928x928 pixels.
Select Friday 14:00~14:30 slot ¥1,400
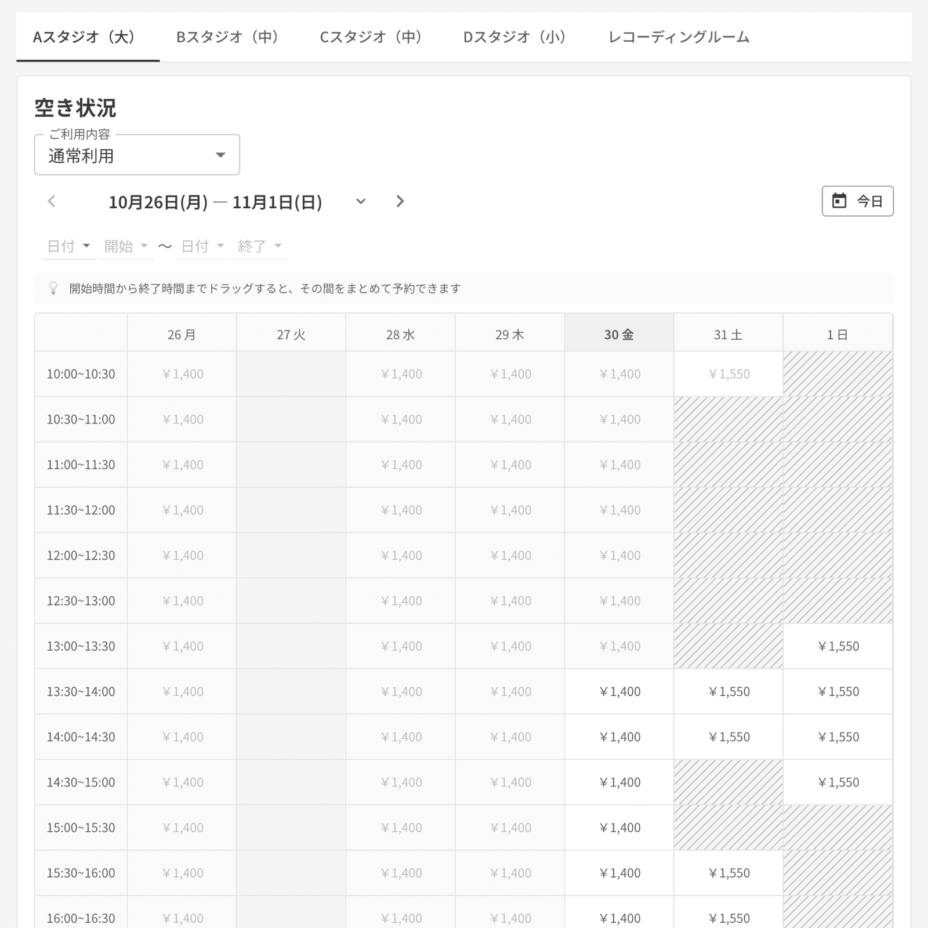(619, 737)
